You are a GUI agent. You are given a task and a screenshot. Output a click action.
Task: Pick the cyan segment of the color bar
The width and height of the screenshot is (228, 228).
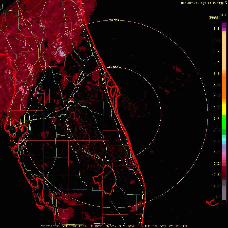[224, 139]
